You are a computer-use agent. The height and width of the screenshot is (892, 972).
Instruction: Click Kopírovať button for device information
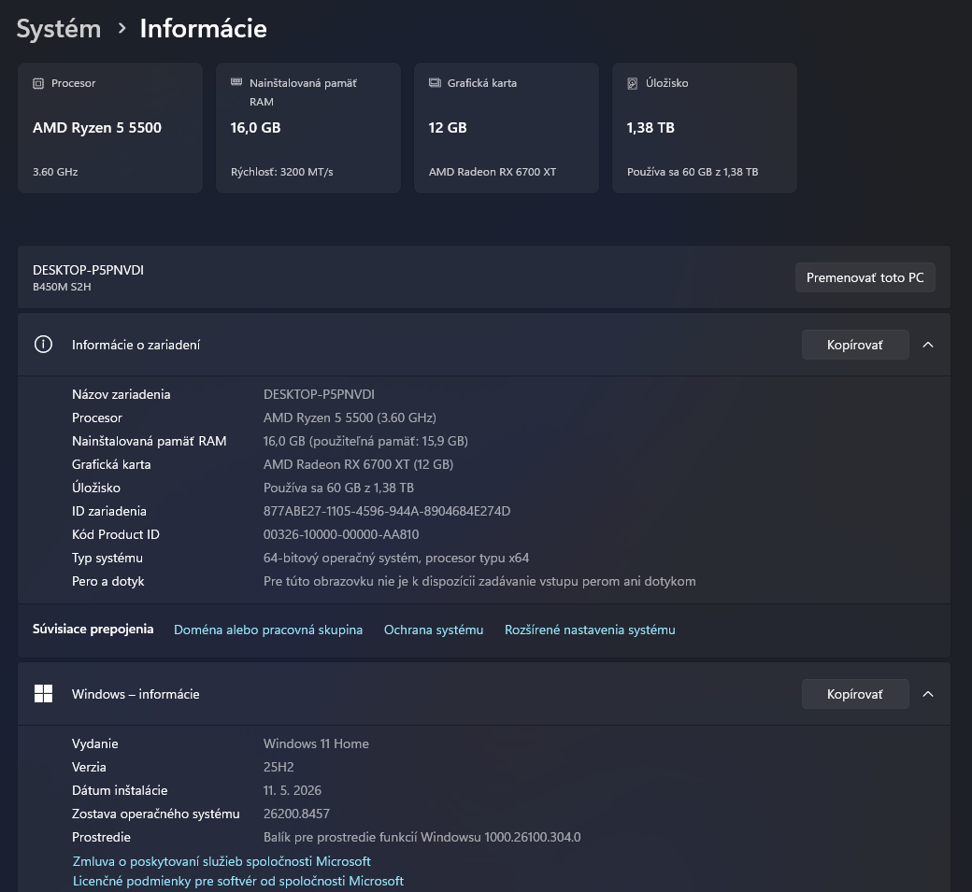click(855, 345)
